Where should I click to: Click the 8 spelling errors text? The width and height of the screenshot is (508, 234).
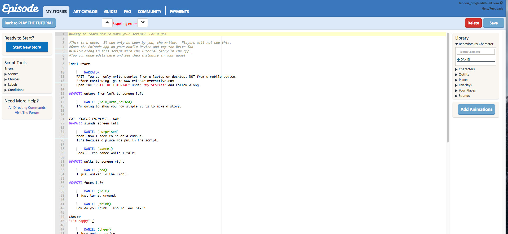pyautogui.click(x=125, y=24)
